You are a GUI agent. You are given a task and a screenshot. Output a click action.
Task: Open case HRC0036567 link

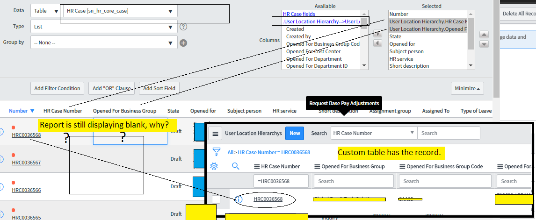pyautogui.click(x=26, y=163)
